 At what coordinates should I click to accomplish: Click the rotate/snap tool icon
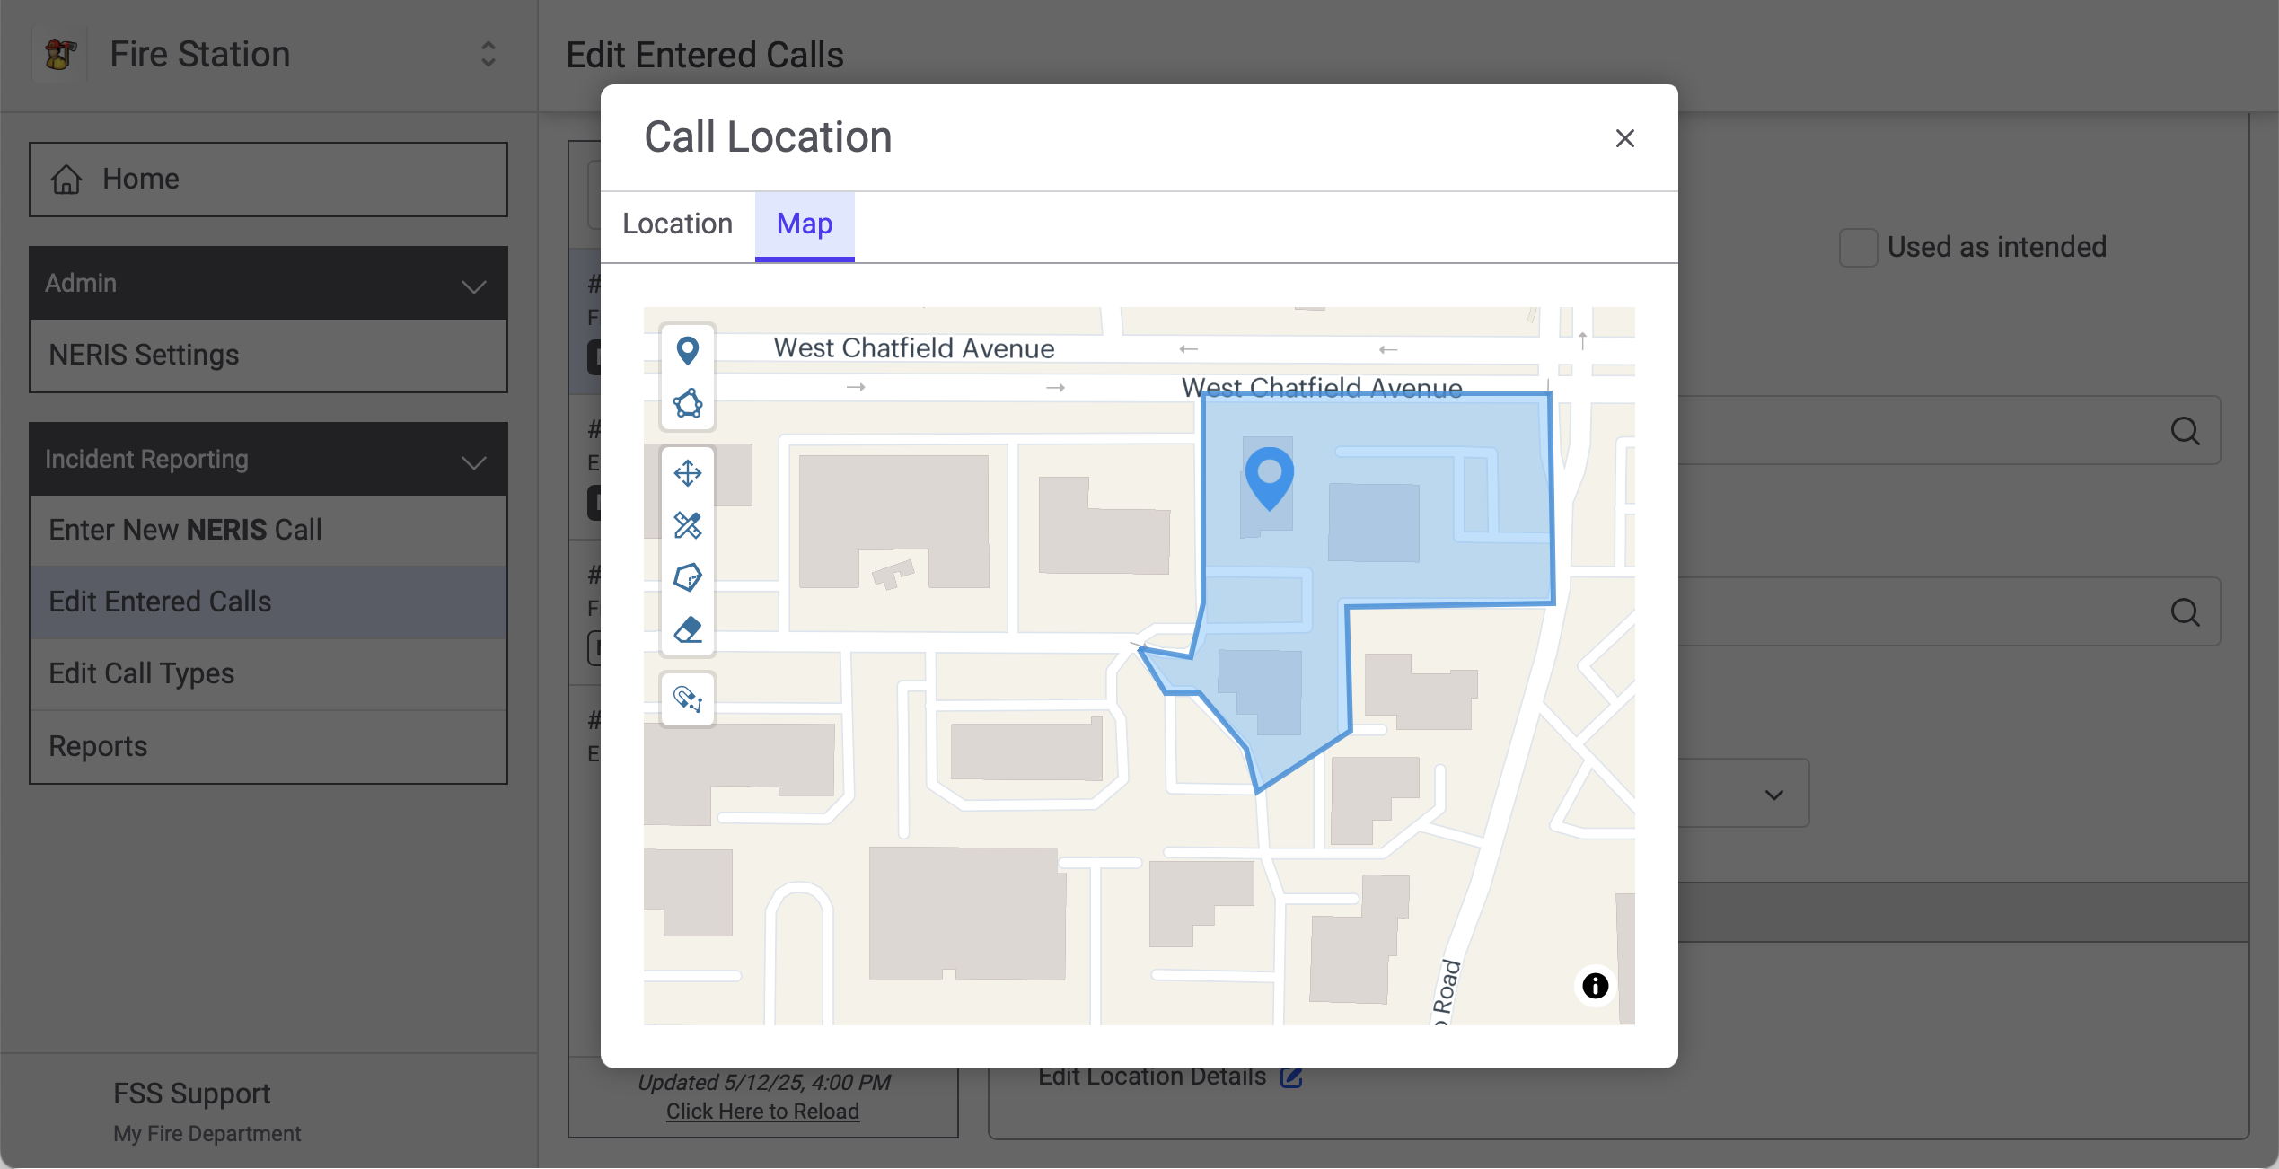(688, 699)
